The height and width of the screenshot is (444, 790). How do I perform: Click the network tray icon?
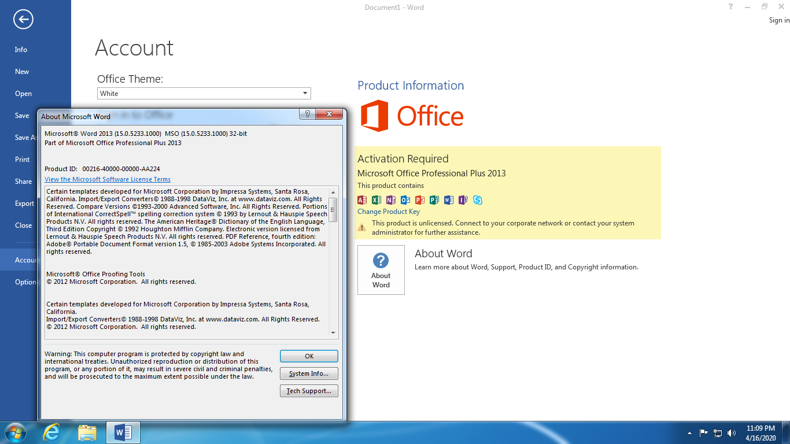pos(718,432)
